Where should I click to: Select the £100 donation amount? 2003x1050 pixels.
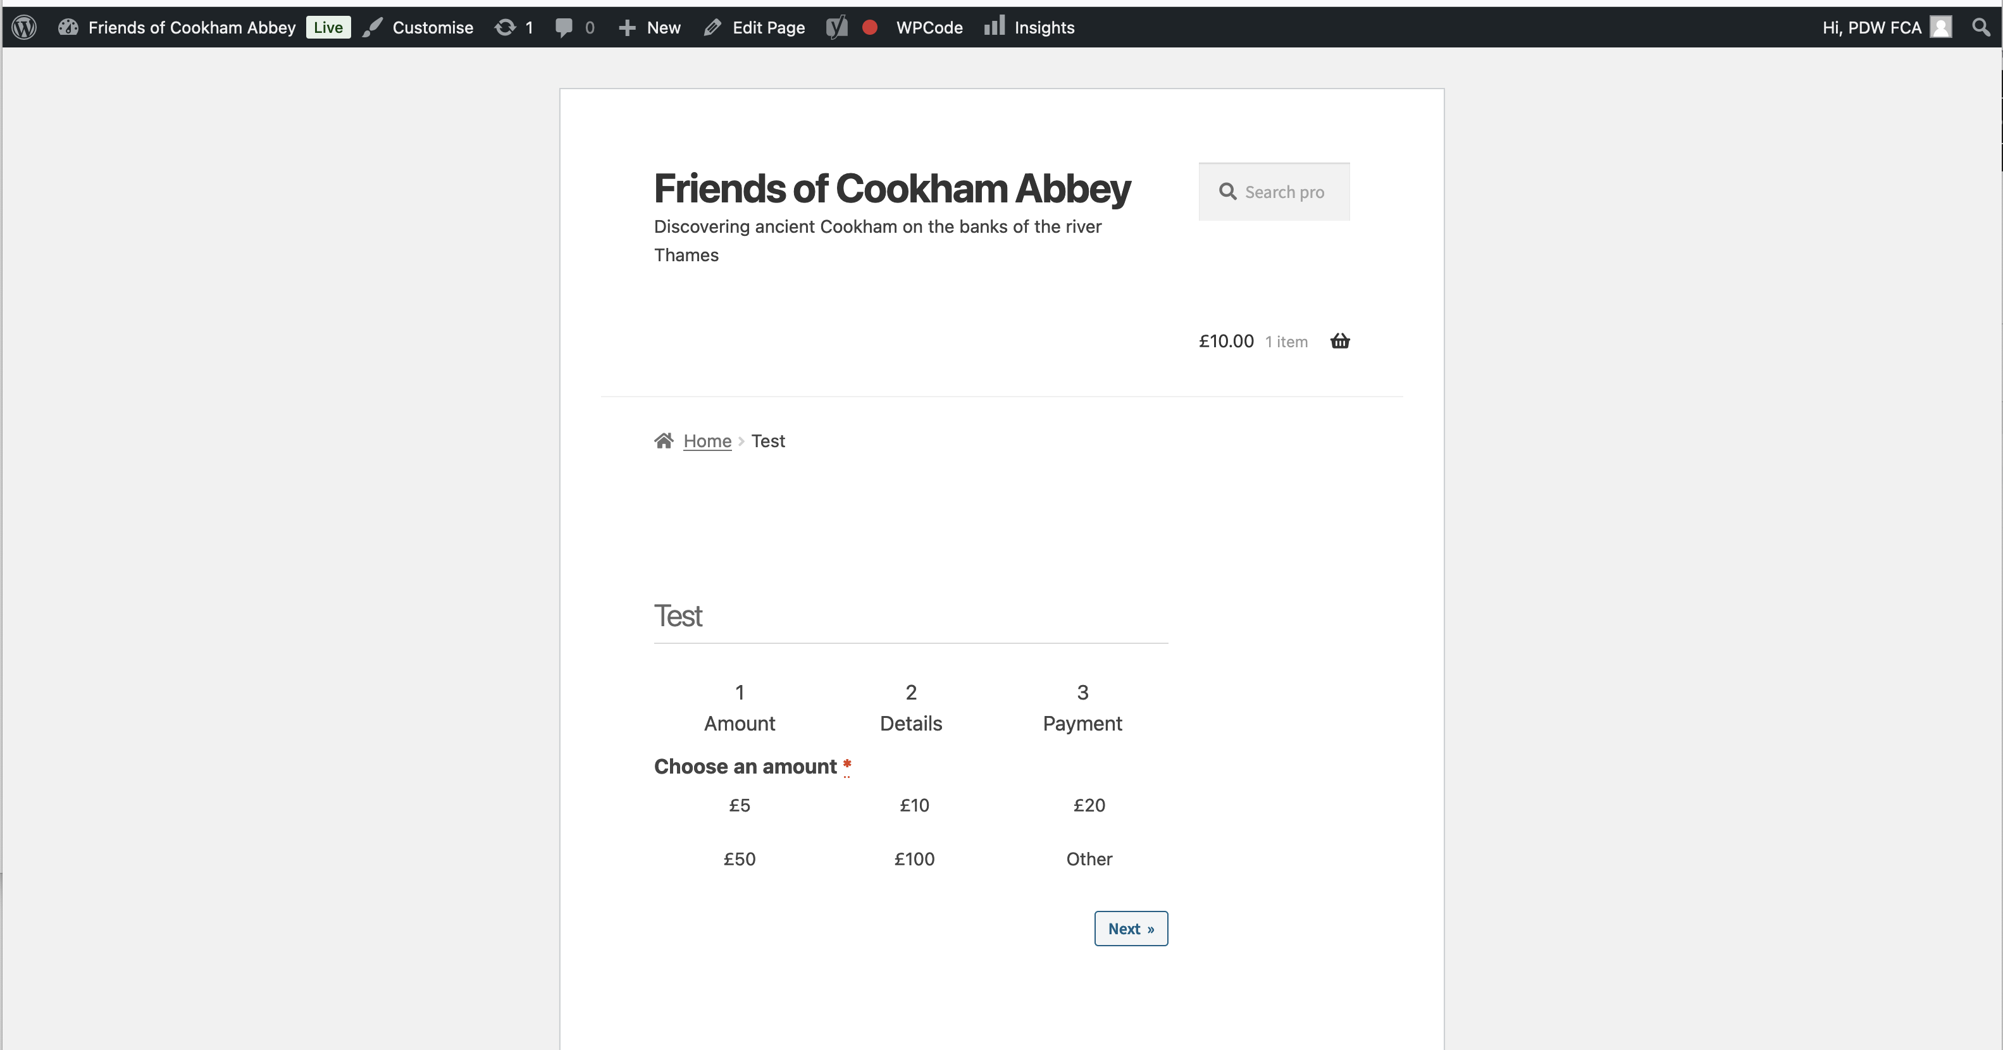click(x=914, y=859)
